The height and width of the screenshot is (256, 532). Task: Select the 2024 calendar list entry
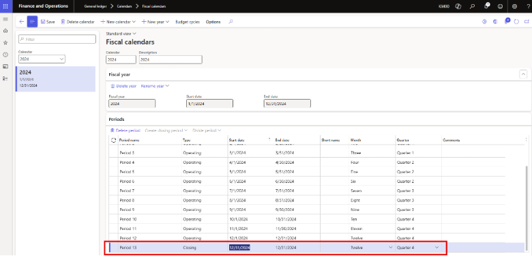56,79
